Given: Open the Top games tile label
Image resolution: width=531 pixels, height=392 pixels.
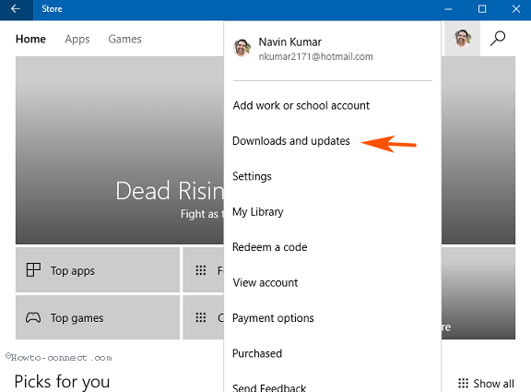Looking at the screenshot, I should click(77, 318).
